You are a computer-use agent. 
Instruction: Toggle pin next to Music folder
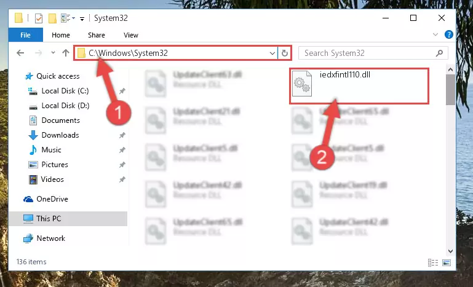click(122, 150)
